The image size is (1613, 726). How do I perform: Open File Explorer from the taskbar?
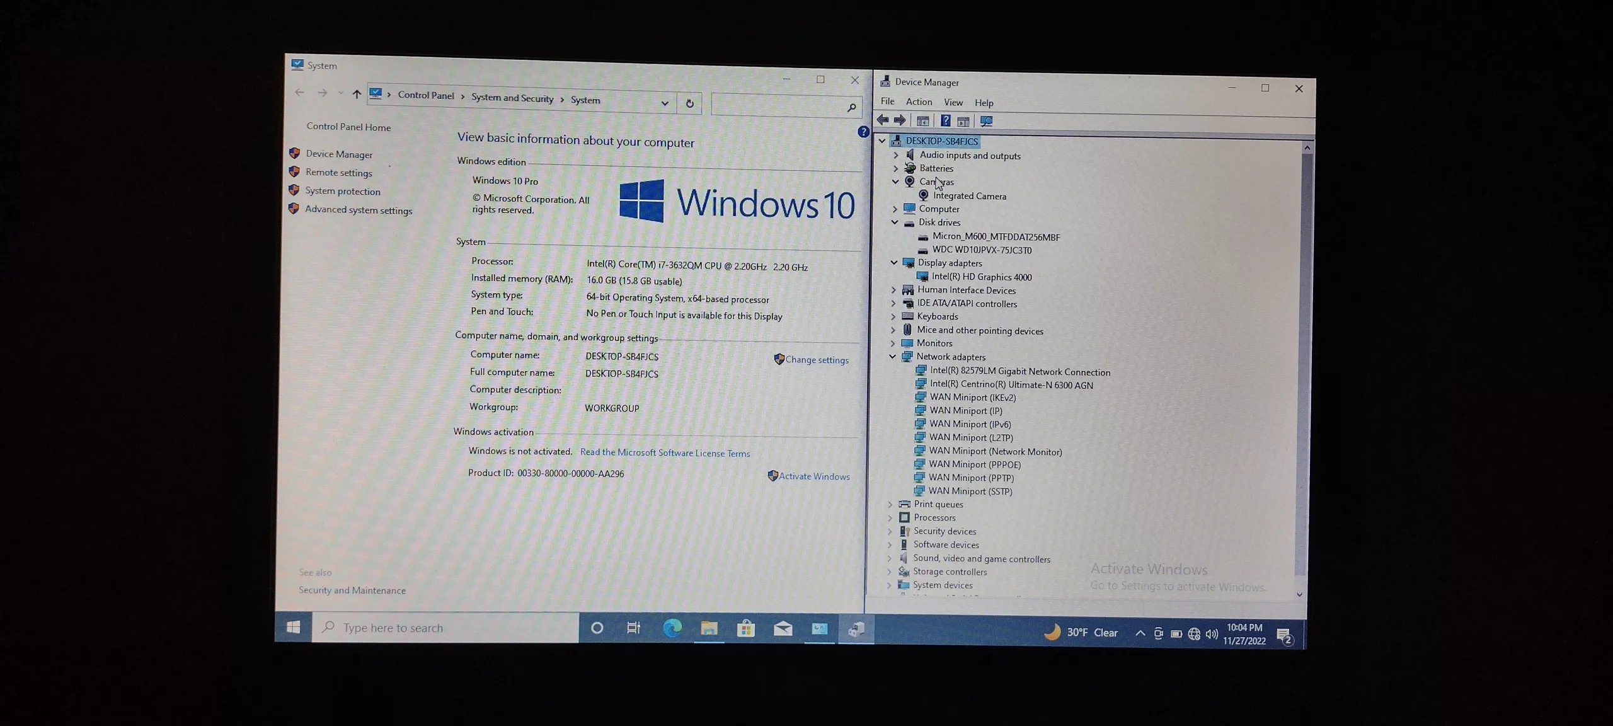709,628
